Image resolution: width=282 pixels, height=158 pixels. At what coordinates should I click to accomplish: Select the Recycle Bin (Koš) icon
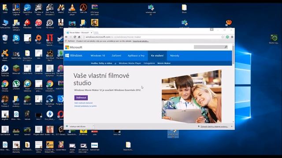point(5,39)
